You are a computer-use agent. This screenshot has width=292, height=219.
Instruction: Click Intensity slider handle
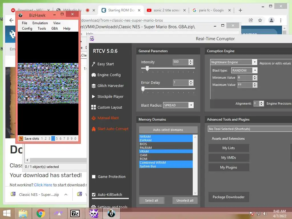click(147, 68)
